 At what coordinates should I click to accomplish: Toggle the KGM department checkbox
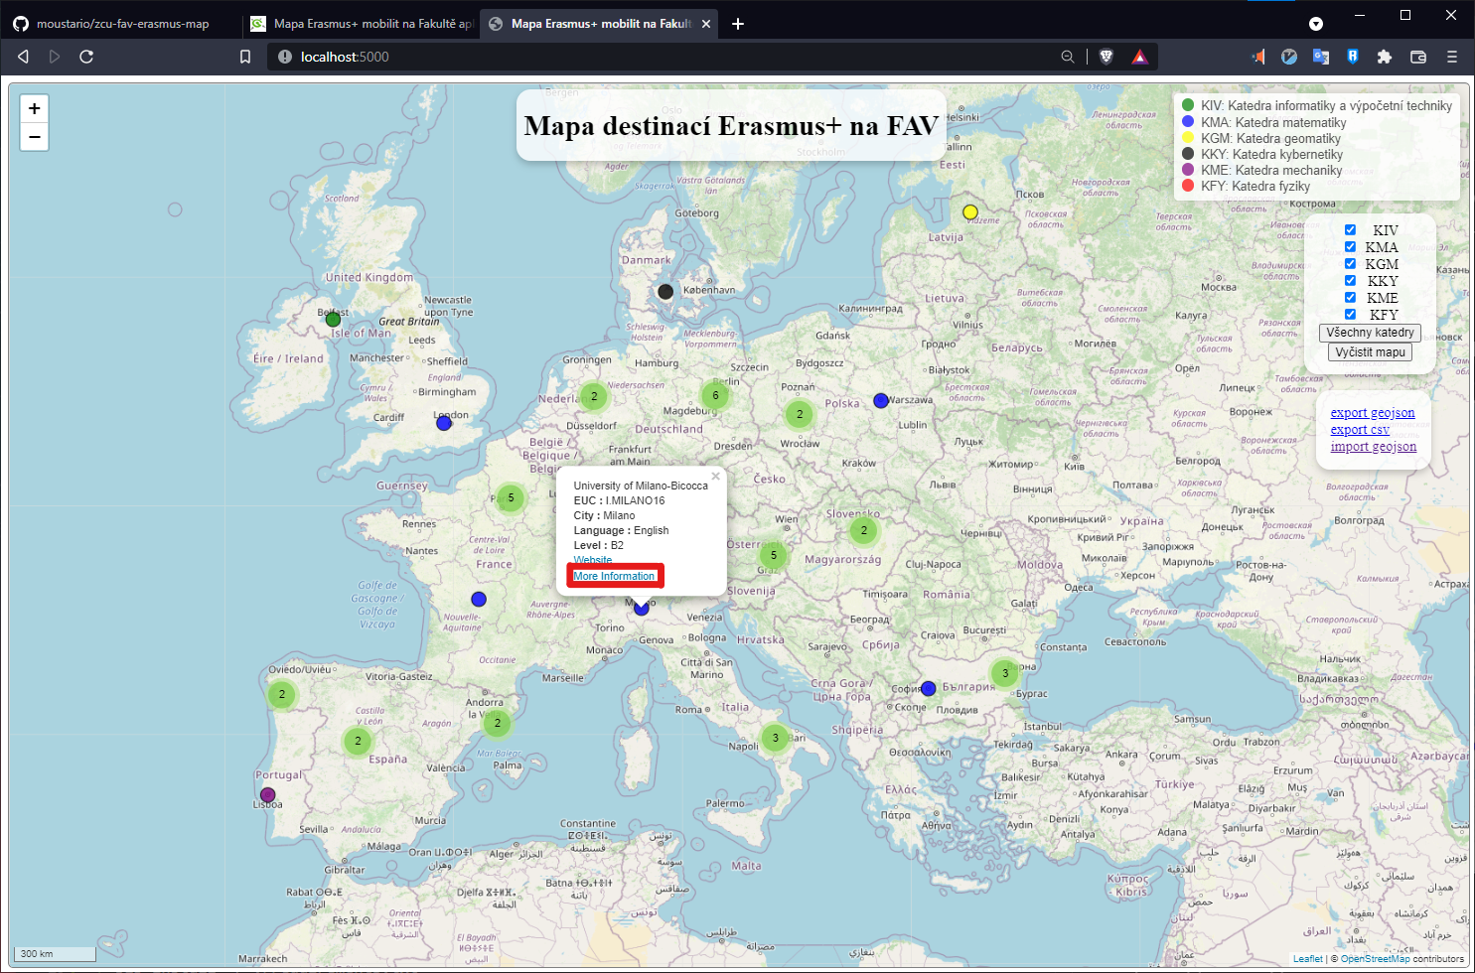pos(1350,263)
